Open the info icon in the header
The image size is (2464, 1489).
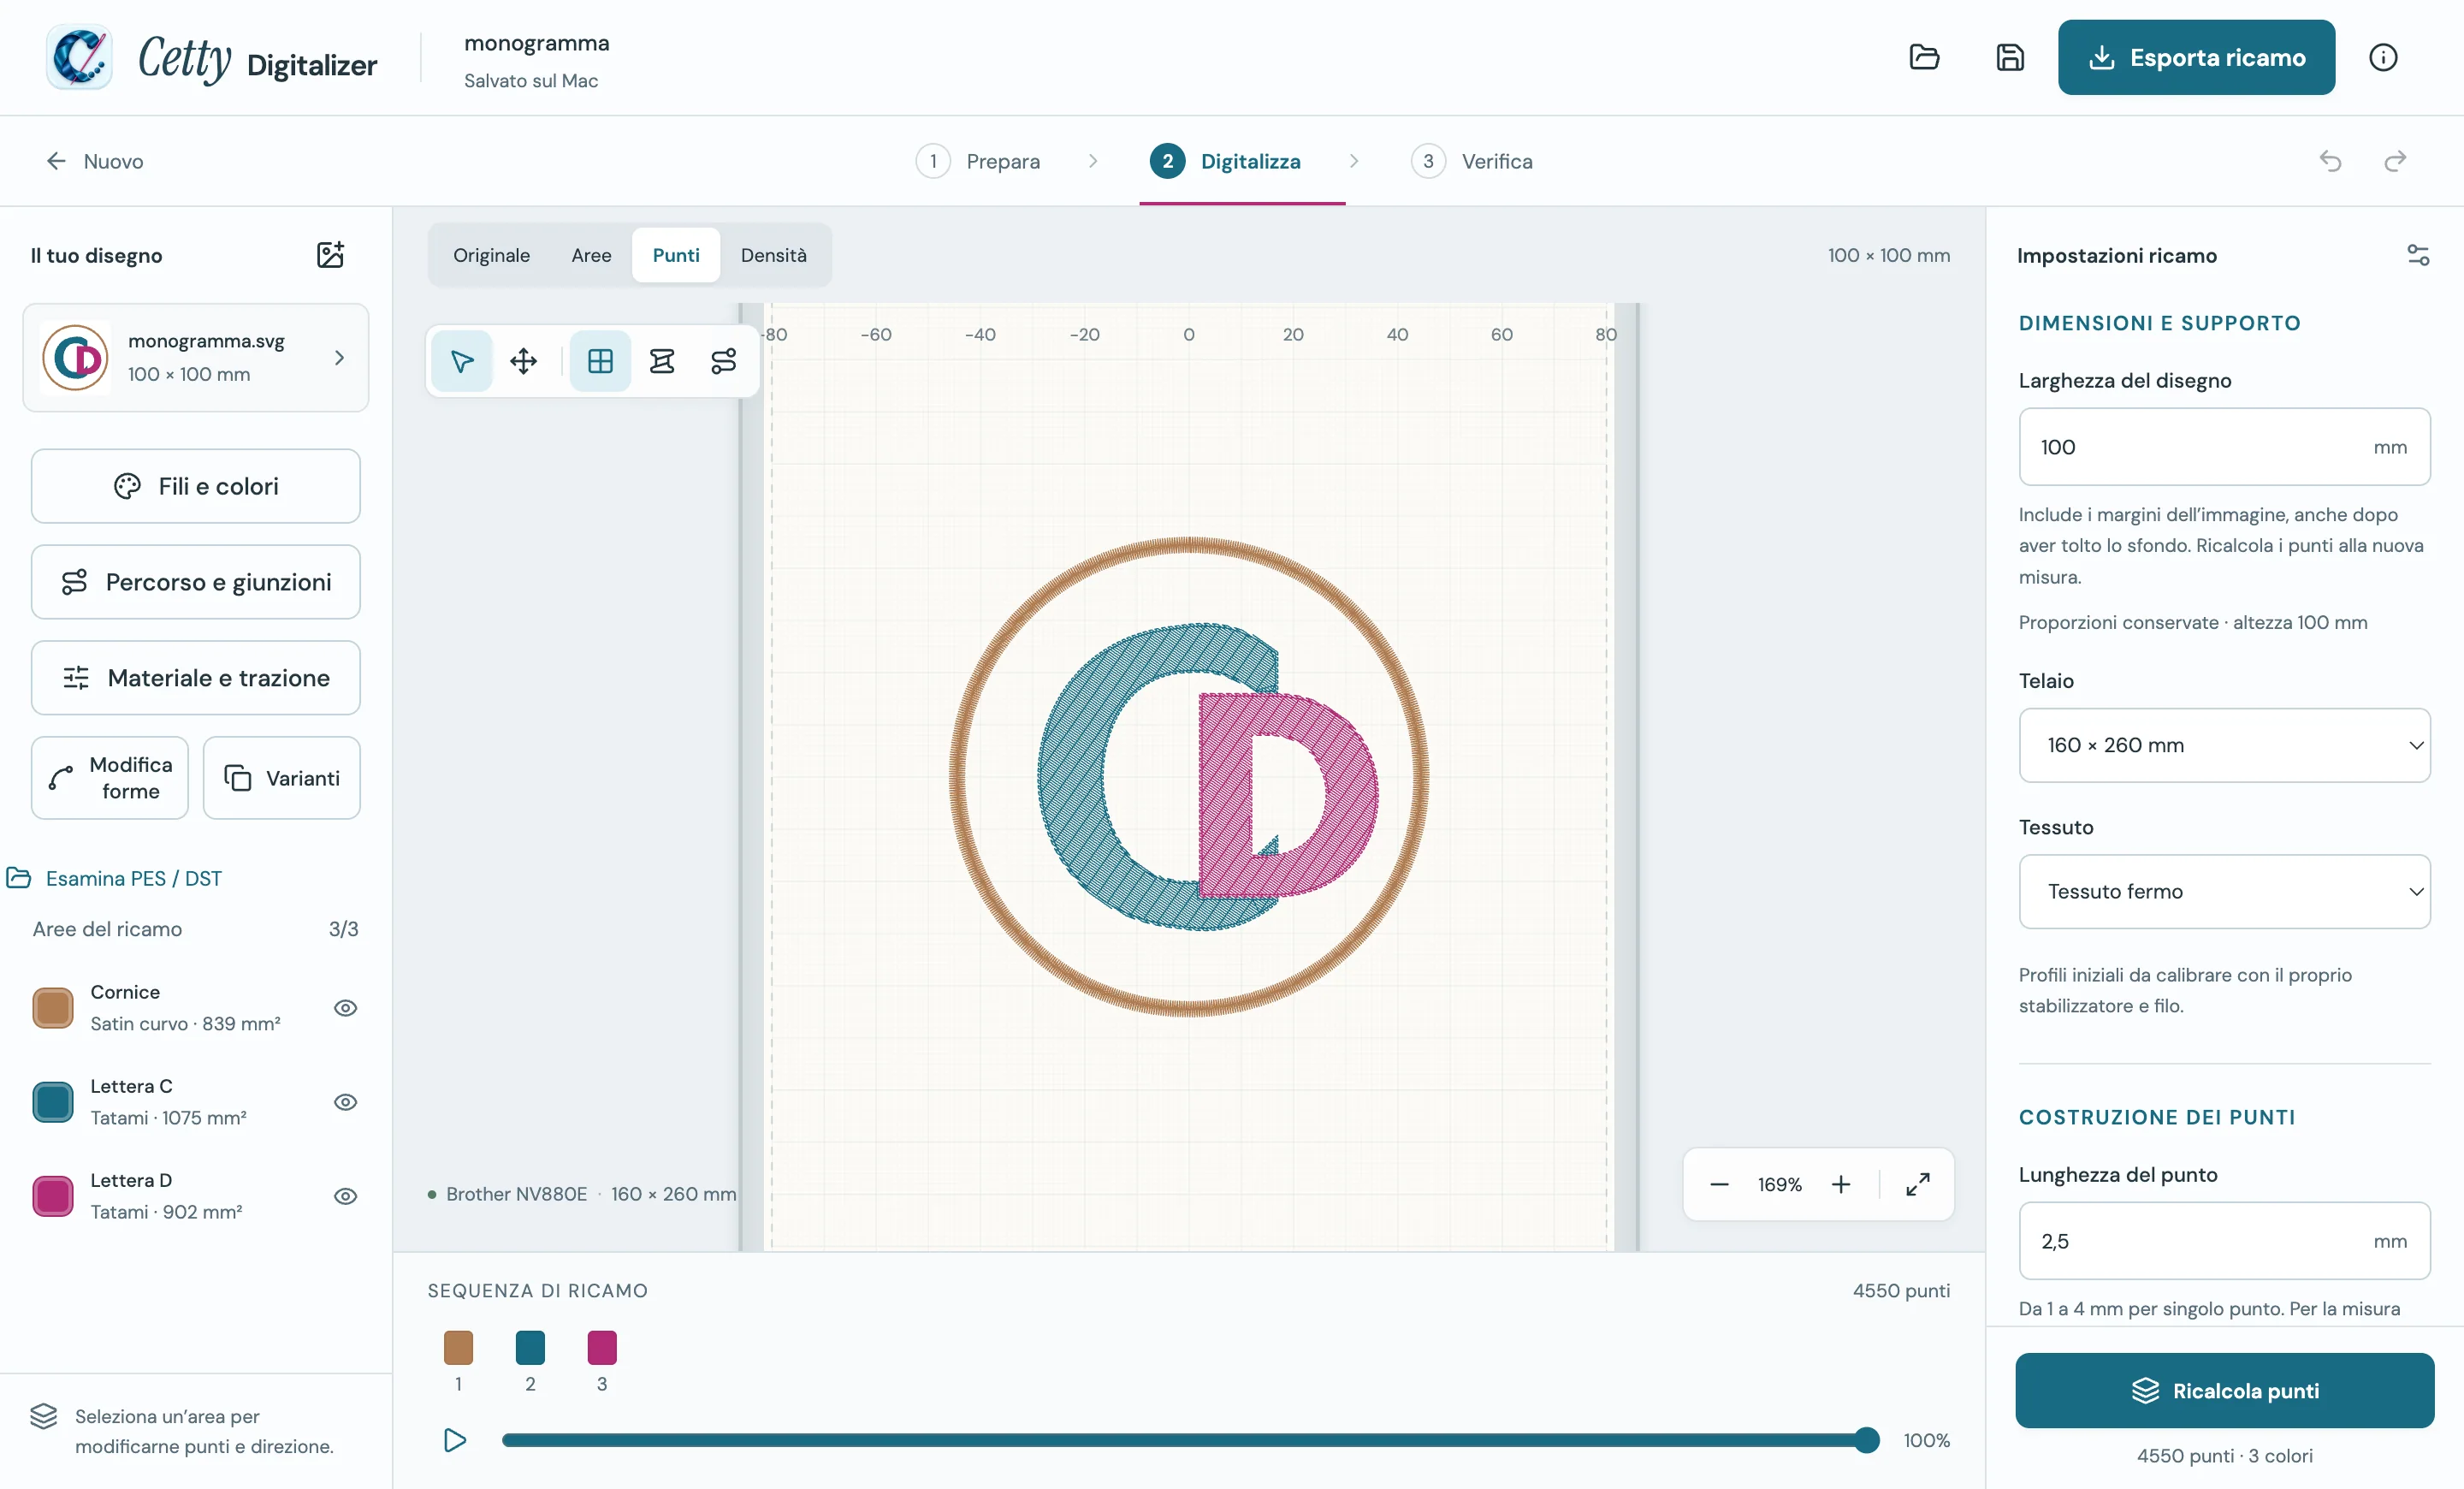point(2383,57)
